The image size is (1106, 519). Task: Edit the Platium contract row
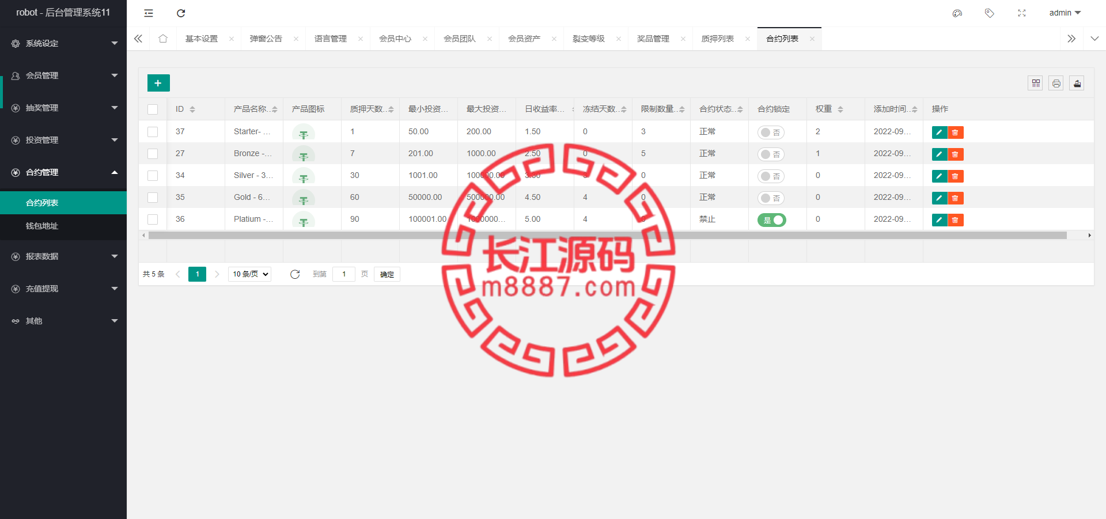[940, 220]
